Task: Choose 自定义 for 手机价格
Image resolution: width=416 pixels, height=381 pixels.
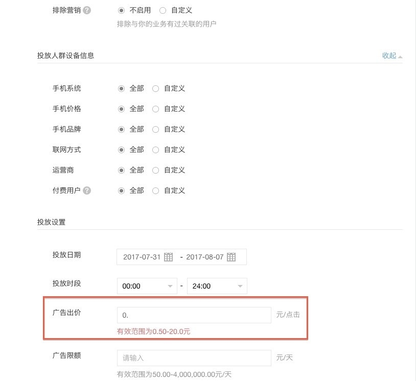Action: point(156,109)
